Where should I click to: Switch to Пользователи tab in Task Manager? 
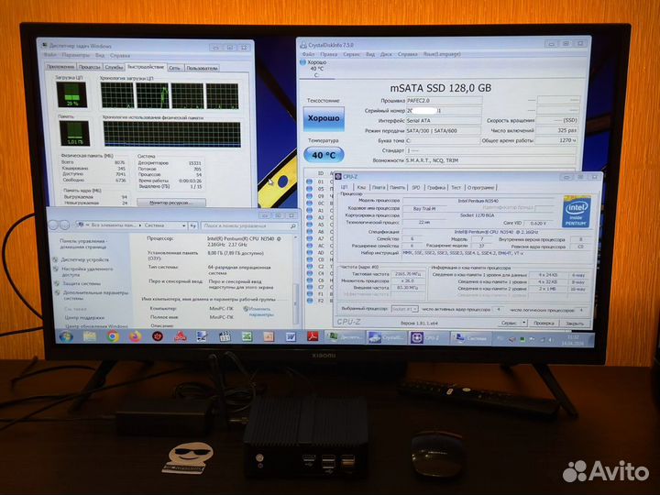click(202, 68)
